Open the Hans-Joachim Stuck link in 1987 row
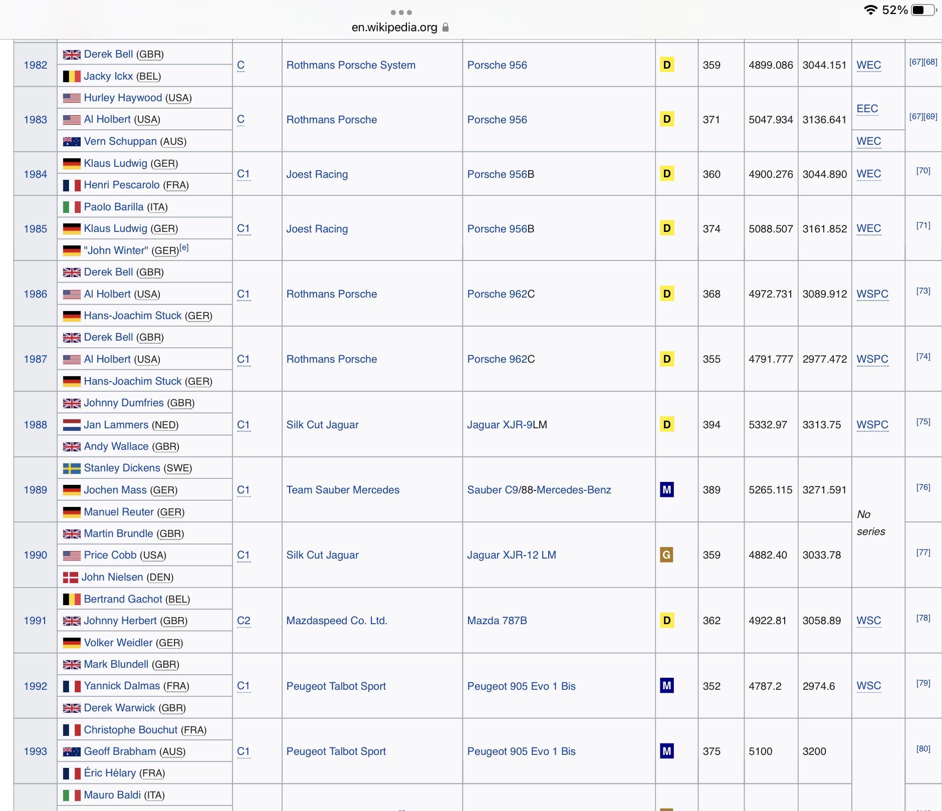 132,381
